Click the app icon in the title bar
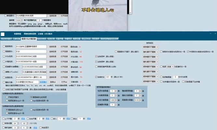 pos(3,34)
